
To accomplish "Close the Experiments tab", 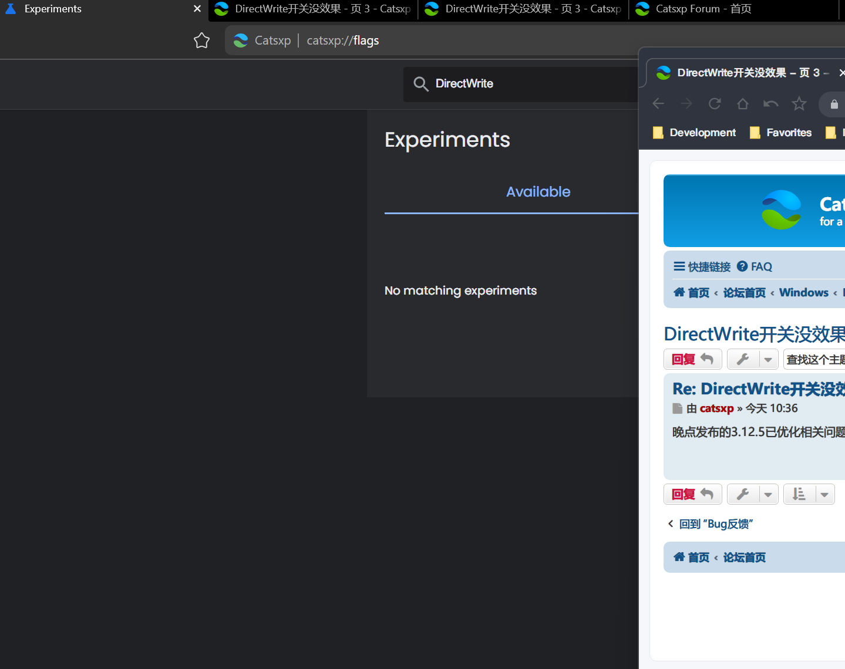I will click(197, 9).
